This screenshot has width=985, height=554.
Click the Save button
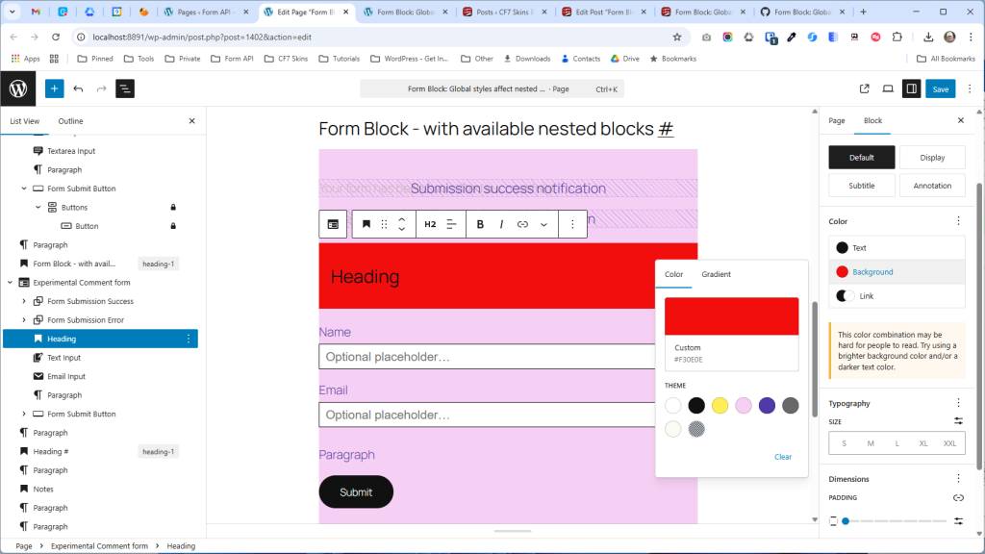point(940,88)
